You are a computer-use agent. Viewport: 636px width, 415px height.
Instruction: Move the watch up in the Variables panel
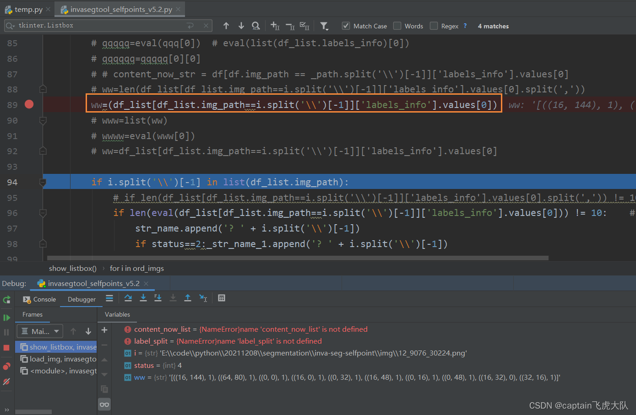(x=104, y=360)
